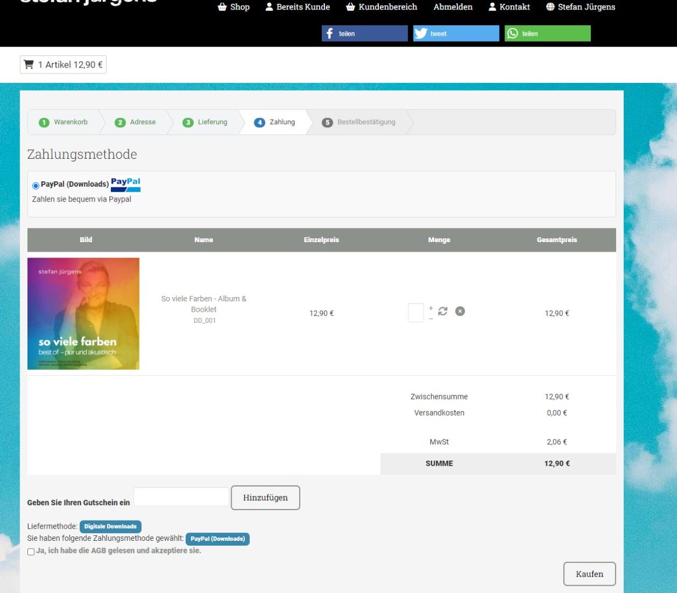Screen dimensions: 677x593
Task: Click the Einzelpreis column header
Action: (x=321, y=240)
